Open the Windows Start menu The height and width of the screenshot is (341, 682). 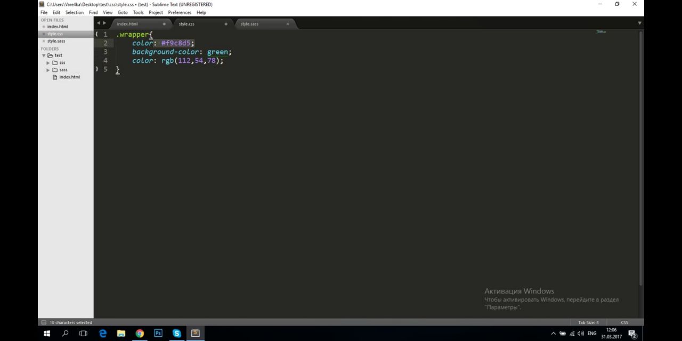[47, 334]
